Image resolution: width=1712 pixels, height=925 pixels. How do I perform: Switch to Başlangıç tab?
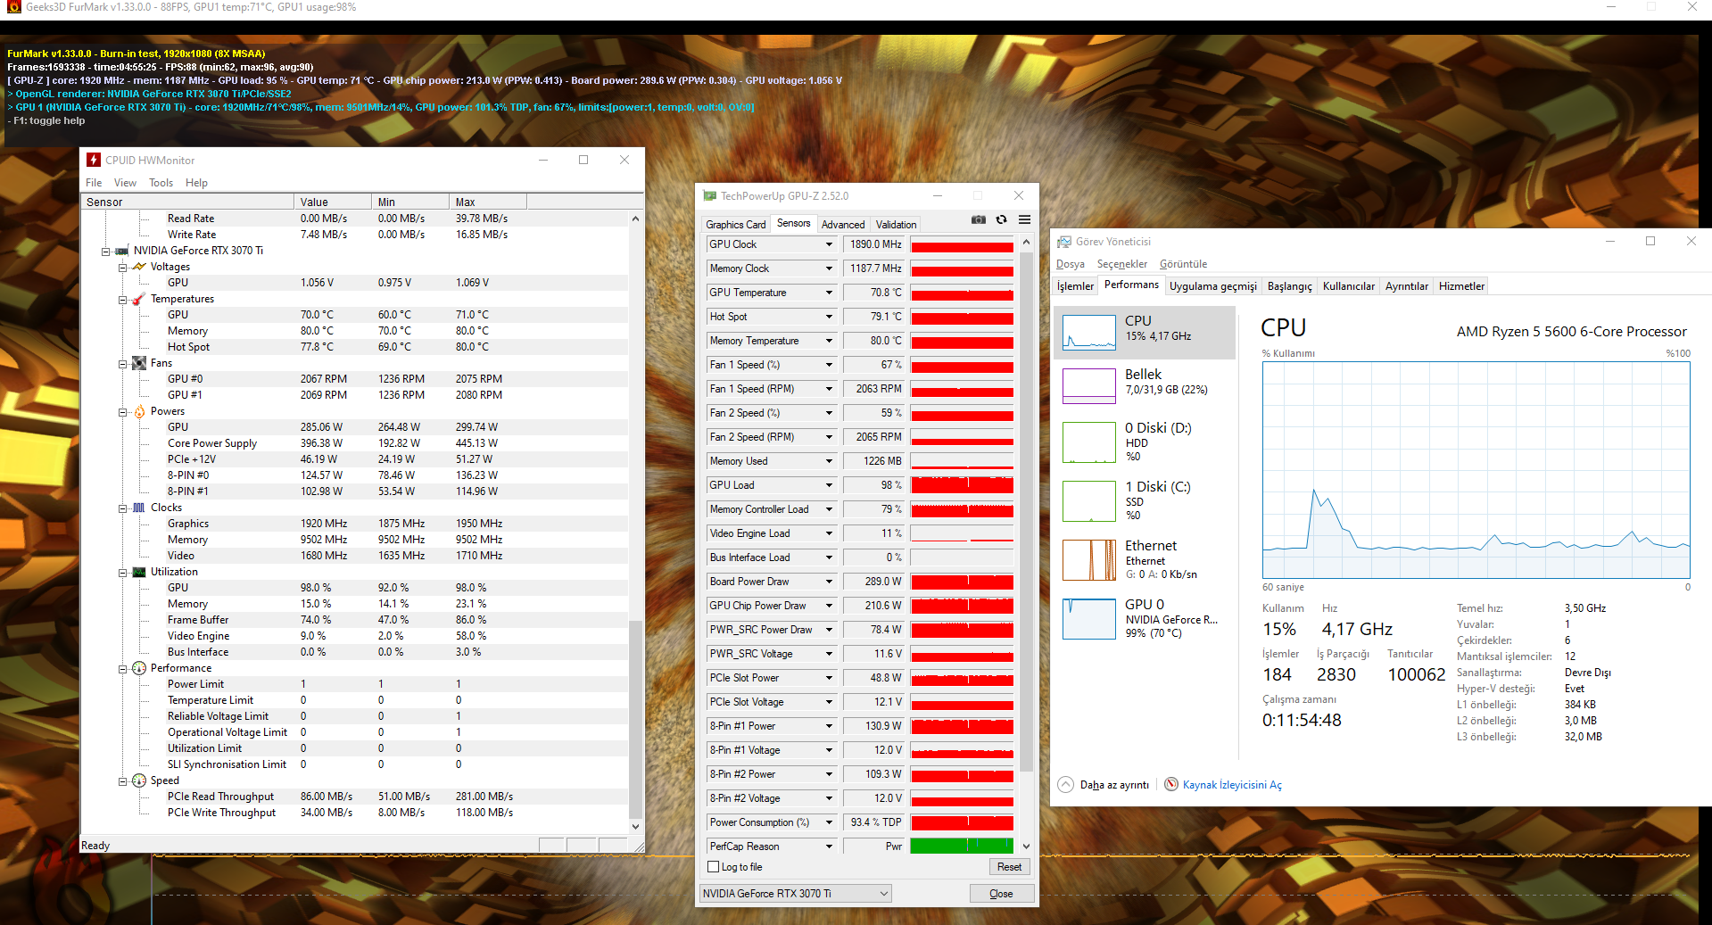1289,286
